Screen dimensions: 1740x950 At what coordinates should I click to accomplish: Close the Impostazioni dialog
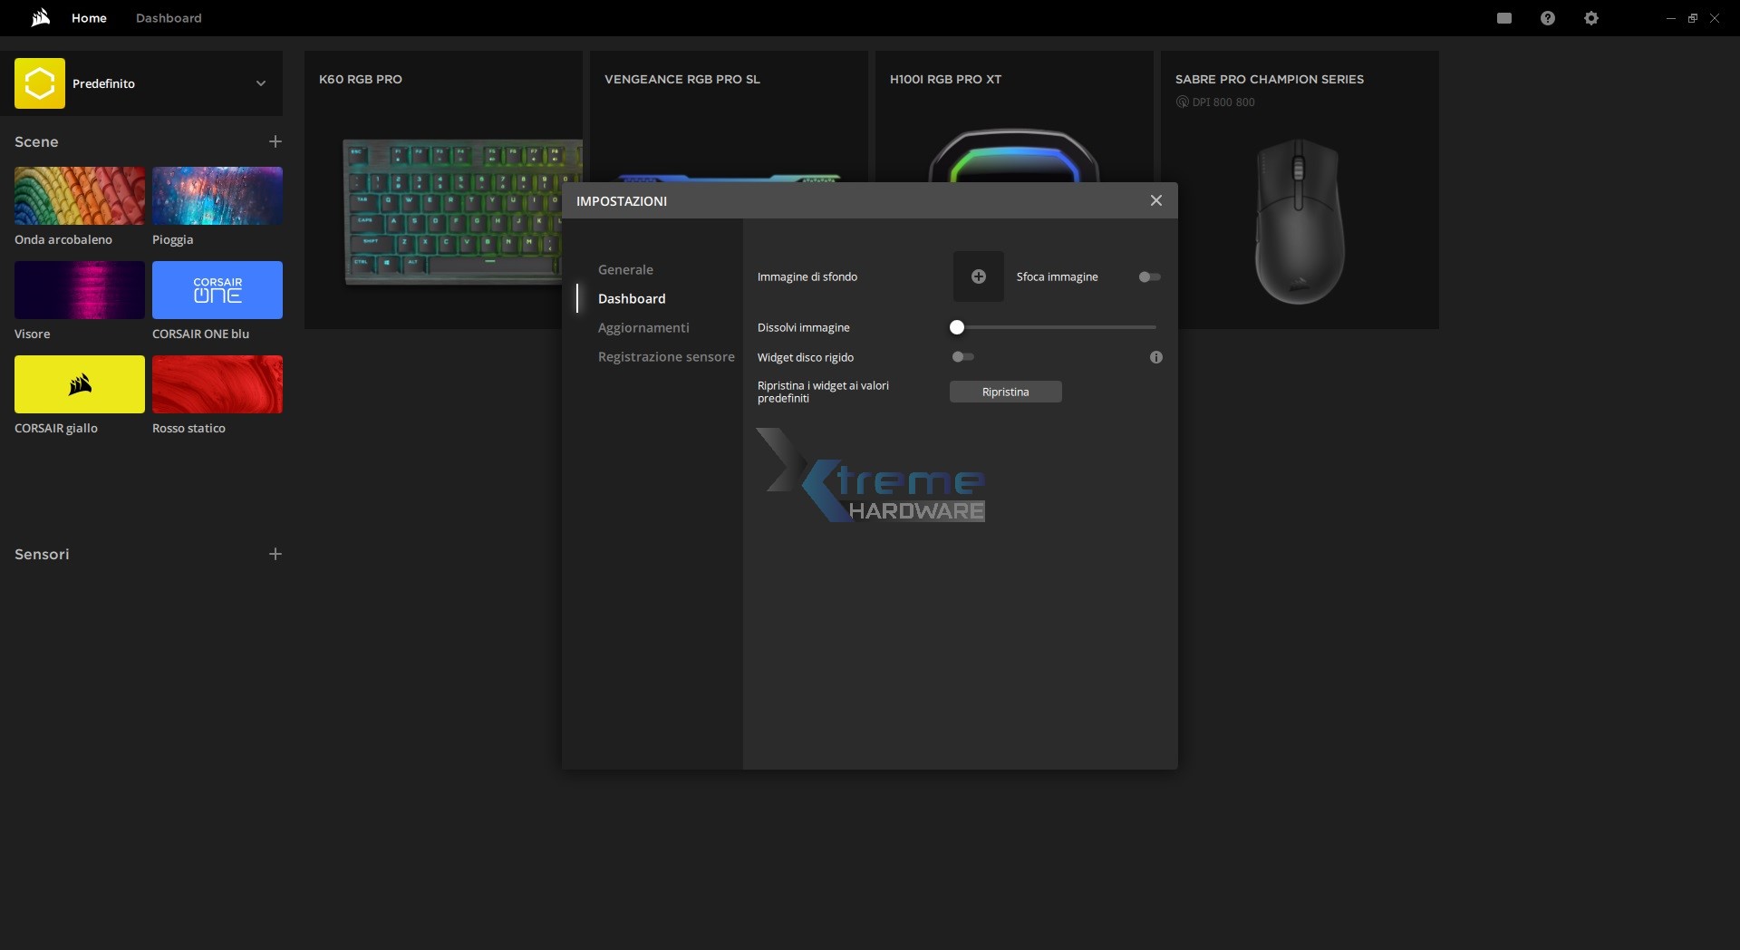tap(1156, 200)
